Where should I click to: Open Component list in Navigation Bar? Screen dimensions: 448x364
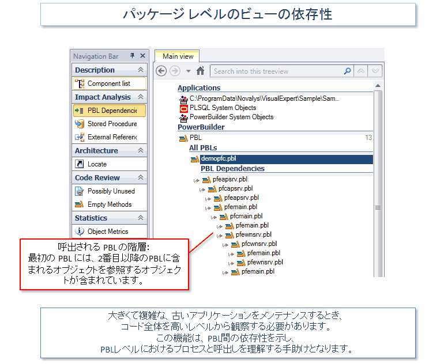click(108, 84)
